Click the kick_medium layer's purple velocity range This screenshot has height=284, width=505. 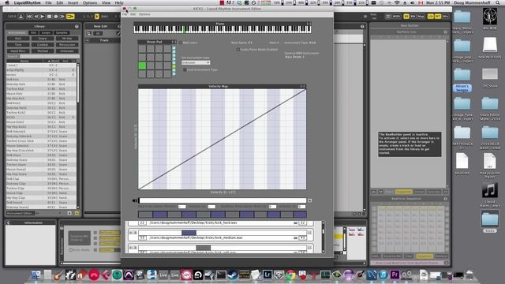pos(189,233)
